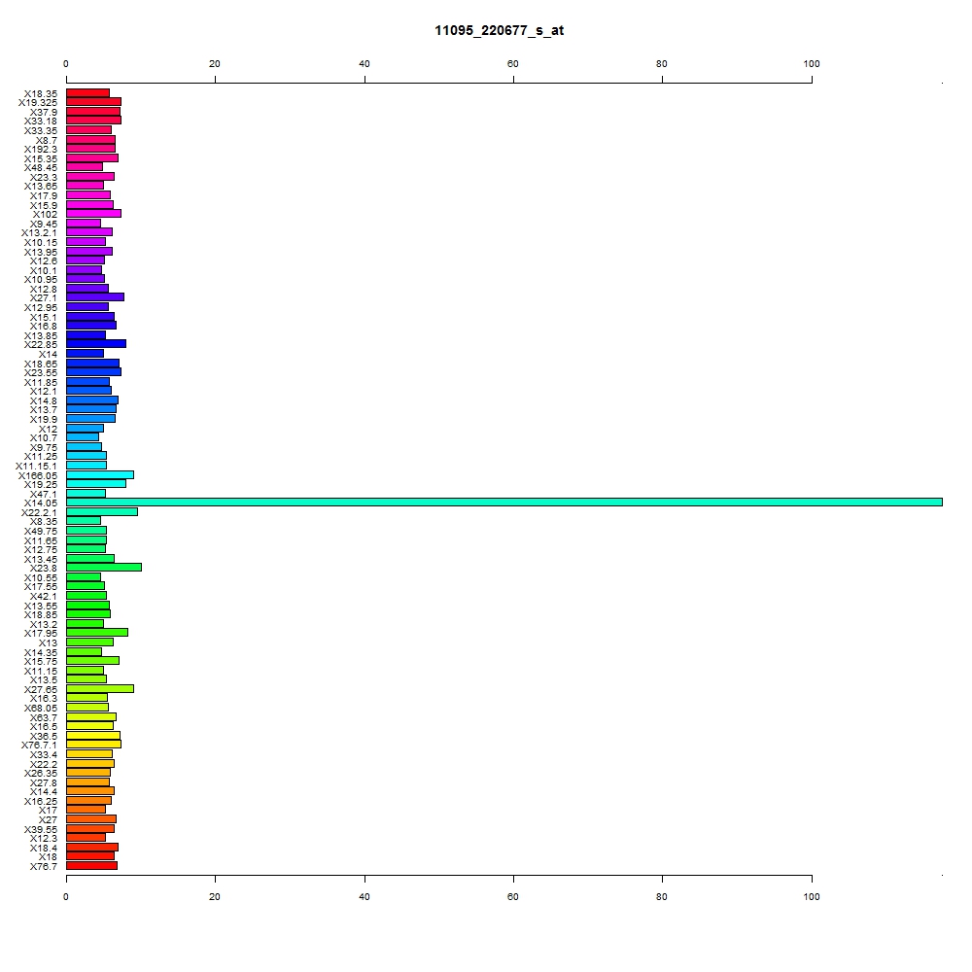
Task: Click the red bar beside X18.4
Action: click(91, 848)
